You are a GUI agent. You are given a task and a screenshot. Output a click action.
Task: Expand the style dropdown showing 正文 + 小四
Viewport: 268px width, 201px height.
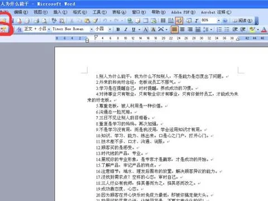pyautogui.click(x=49, y=29)
